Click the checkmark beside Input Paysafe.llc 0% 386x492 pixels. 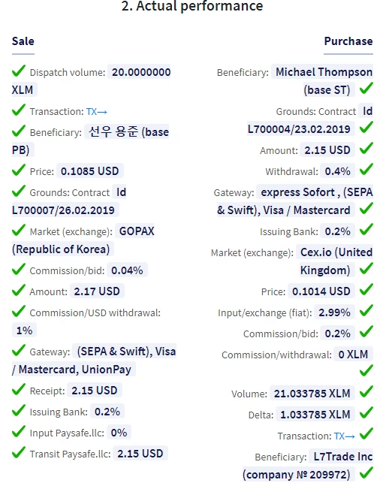(19, 431)
